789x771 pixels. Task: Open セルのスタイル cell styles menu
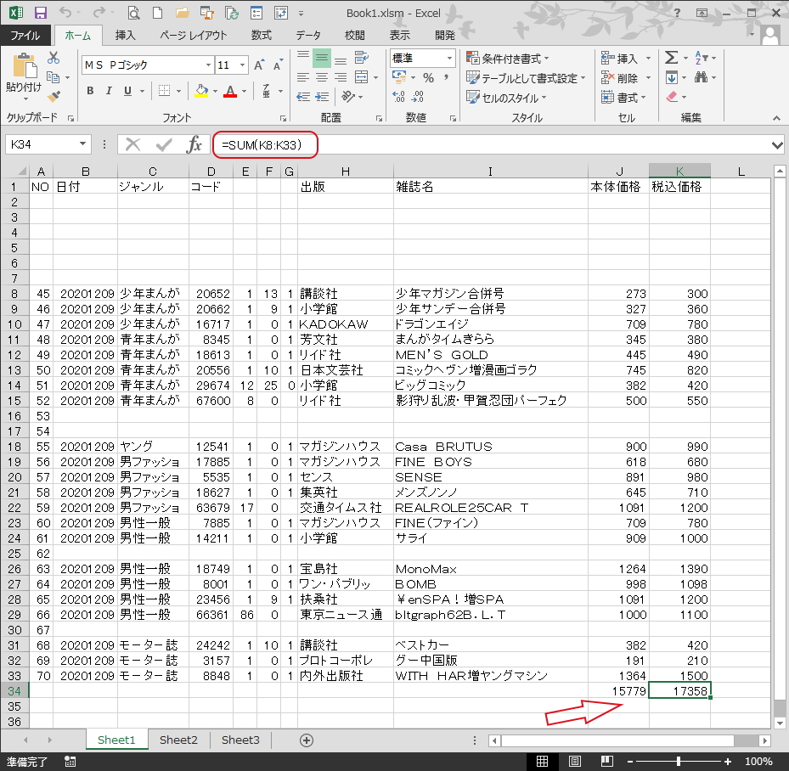coord(505,98)
